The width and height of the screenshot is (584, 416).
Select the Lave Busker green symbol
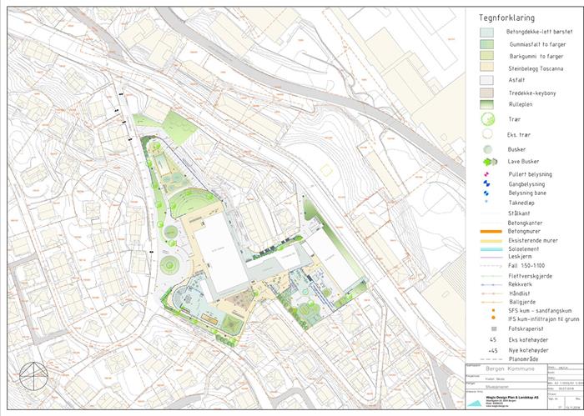pos(486,162)
